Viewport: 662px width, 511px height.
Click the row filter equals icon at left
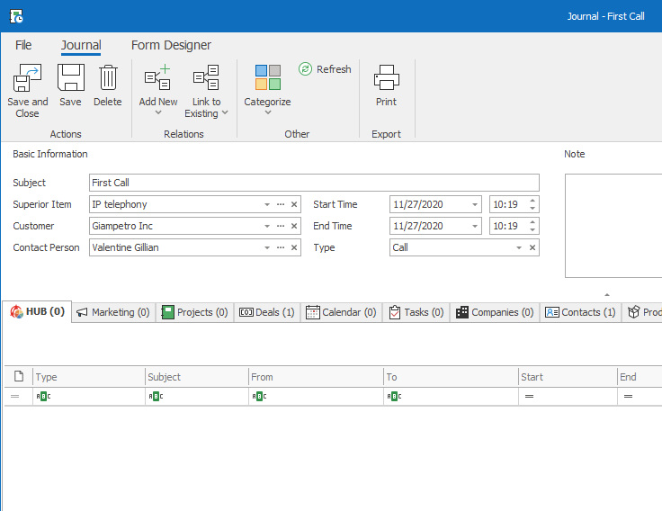point(15,397)
